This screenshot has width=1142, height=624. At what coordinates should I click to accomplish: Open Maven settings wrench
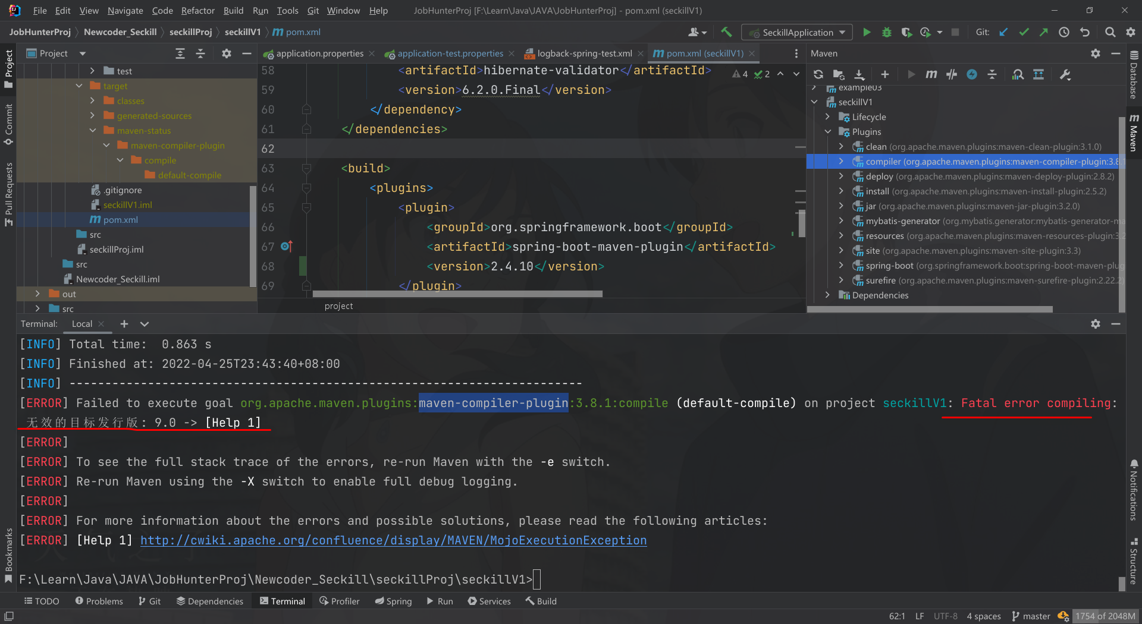tap(1065, 74)
